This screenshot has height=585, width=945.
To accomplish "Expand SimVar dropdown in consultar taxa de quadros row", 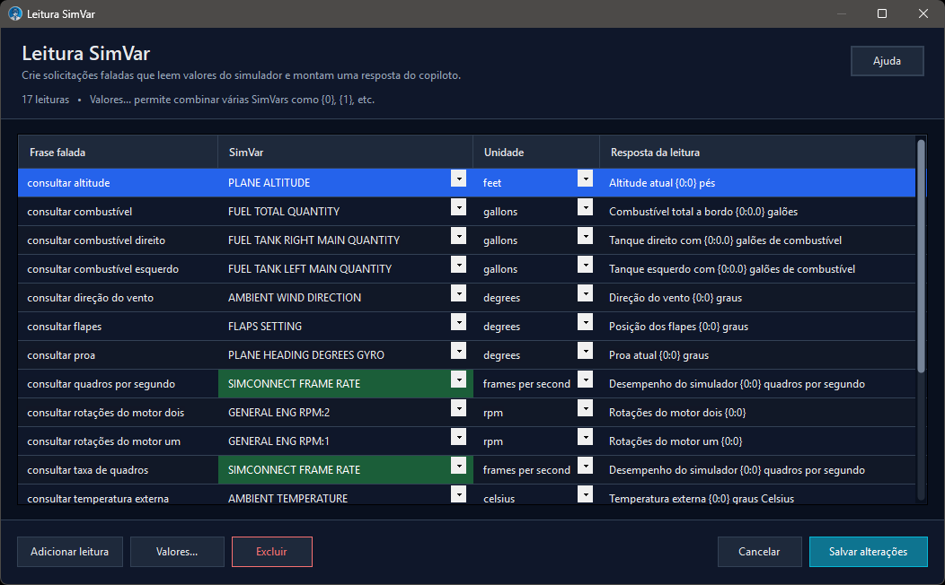I will point(458,466).
